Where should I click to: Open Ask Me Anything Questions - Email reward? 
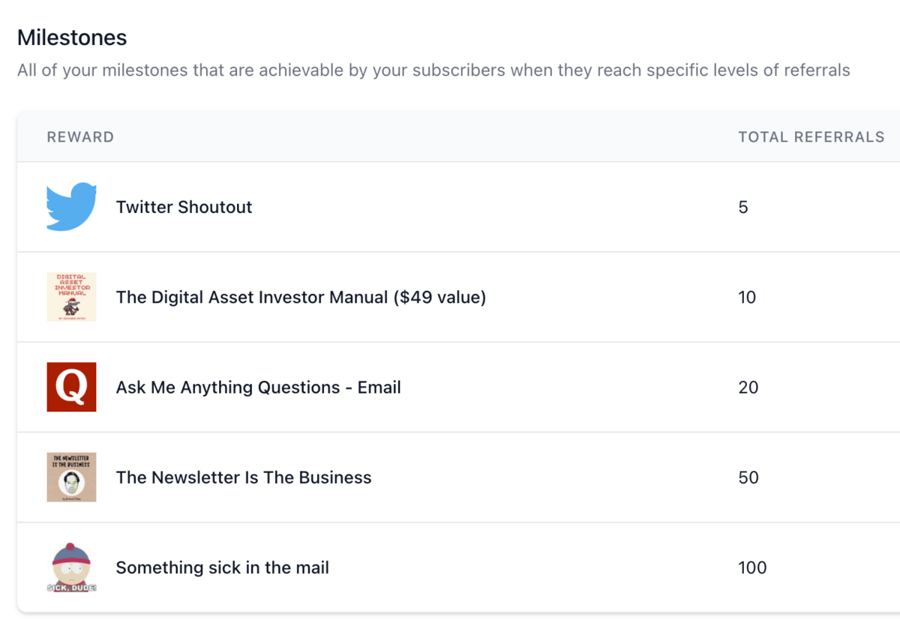[x=258, y=388]
